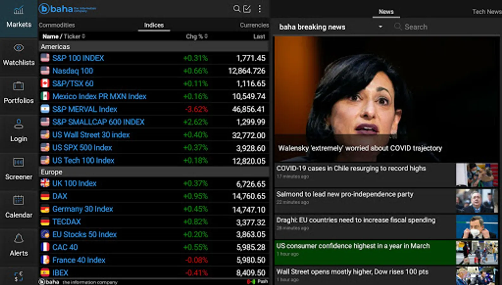Sort by Name / Ticker column
The image size is (502, 285).
click(x=64, y=36)
